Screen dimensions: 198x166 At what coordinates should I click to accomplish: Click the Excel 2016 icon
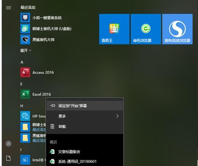click(x=25, y=94)
